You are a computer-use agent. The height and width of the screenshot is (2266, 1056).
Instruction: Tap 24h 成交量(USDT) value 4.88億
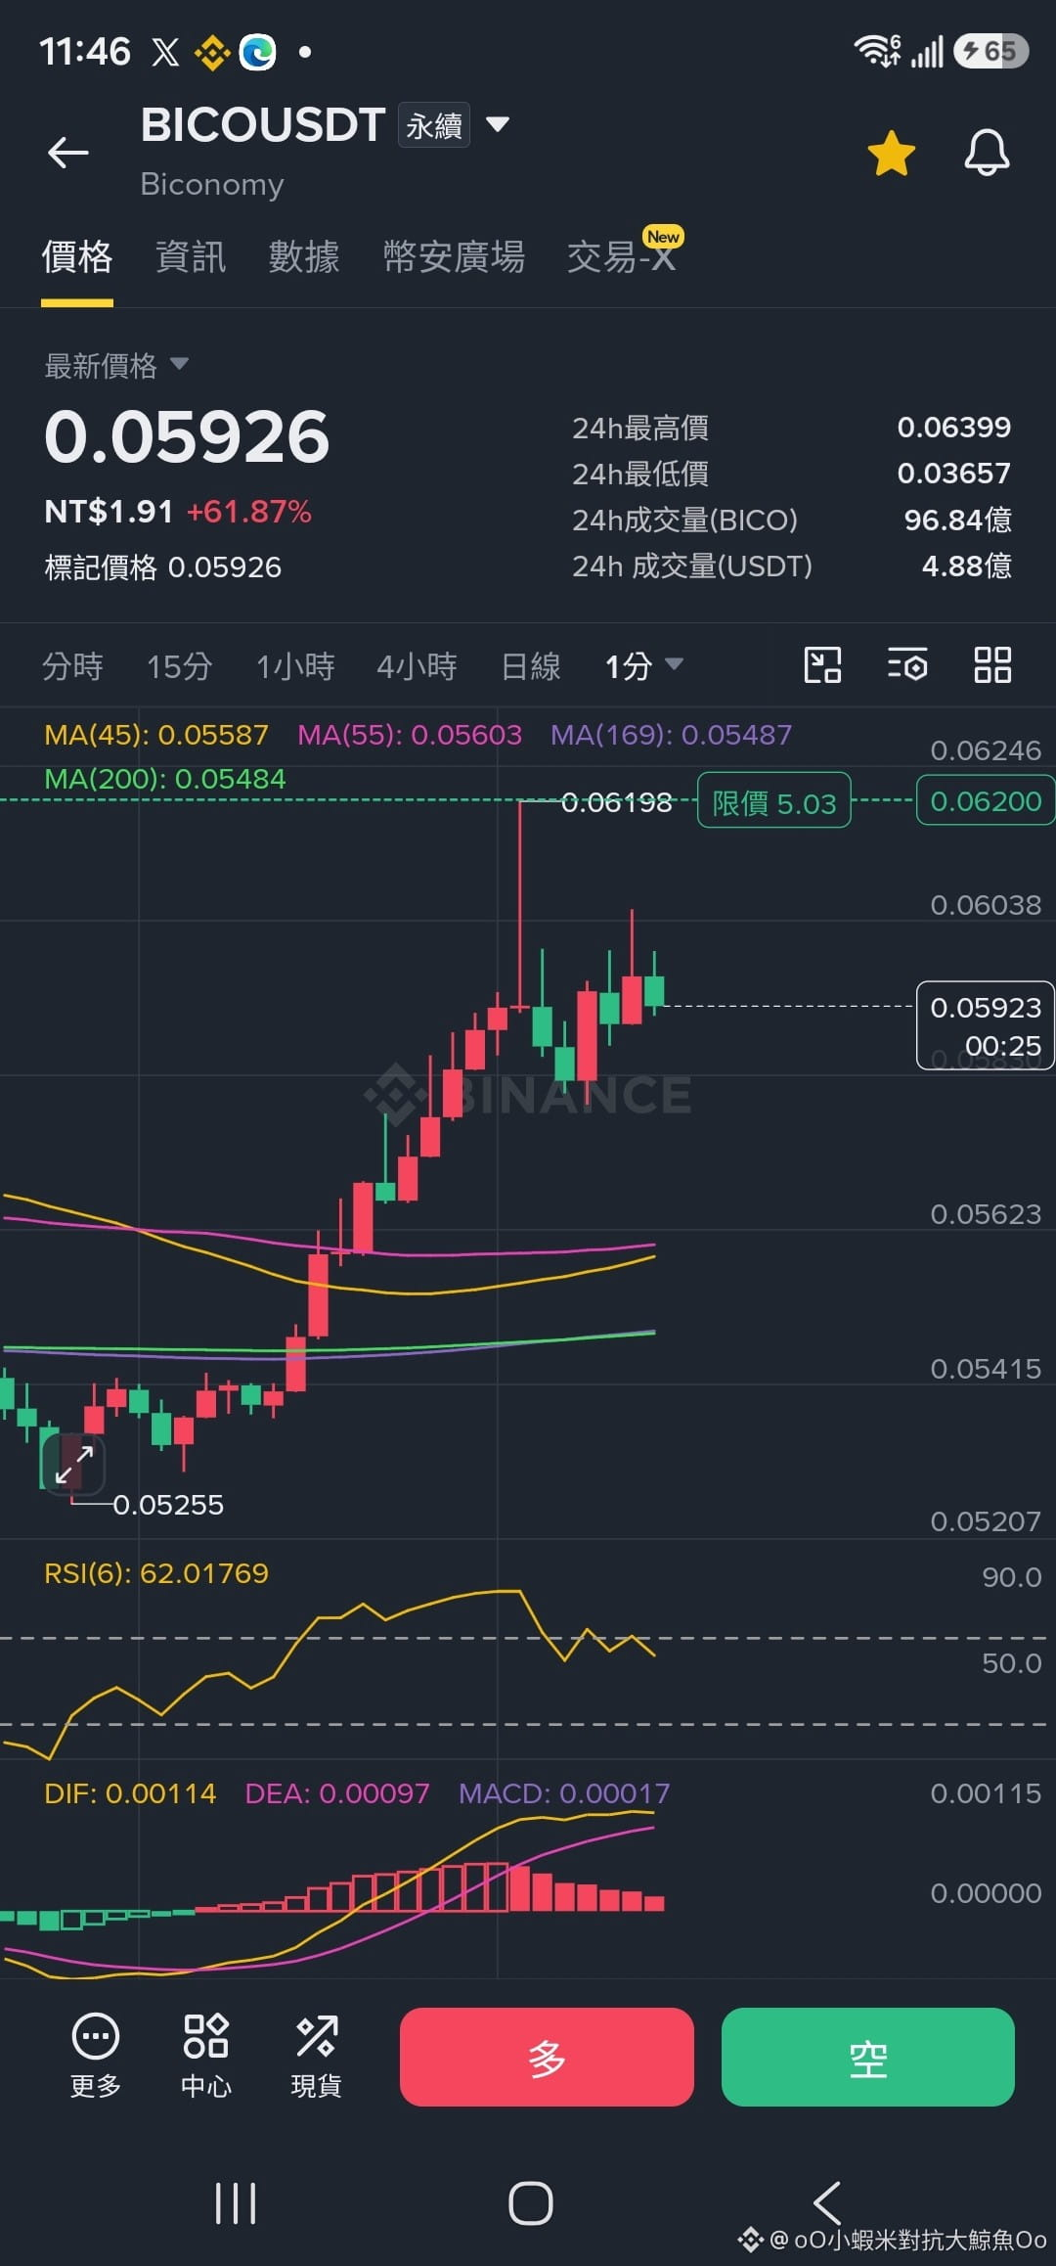tap(967, 566)
